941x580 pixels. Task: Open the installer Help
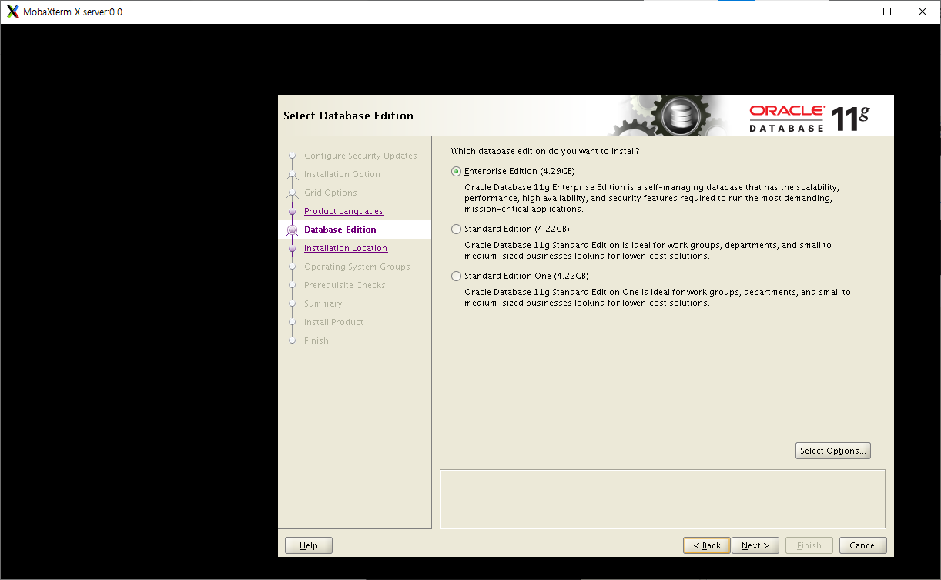click(309, 545)
